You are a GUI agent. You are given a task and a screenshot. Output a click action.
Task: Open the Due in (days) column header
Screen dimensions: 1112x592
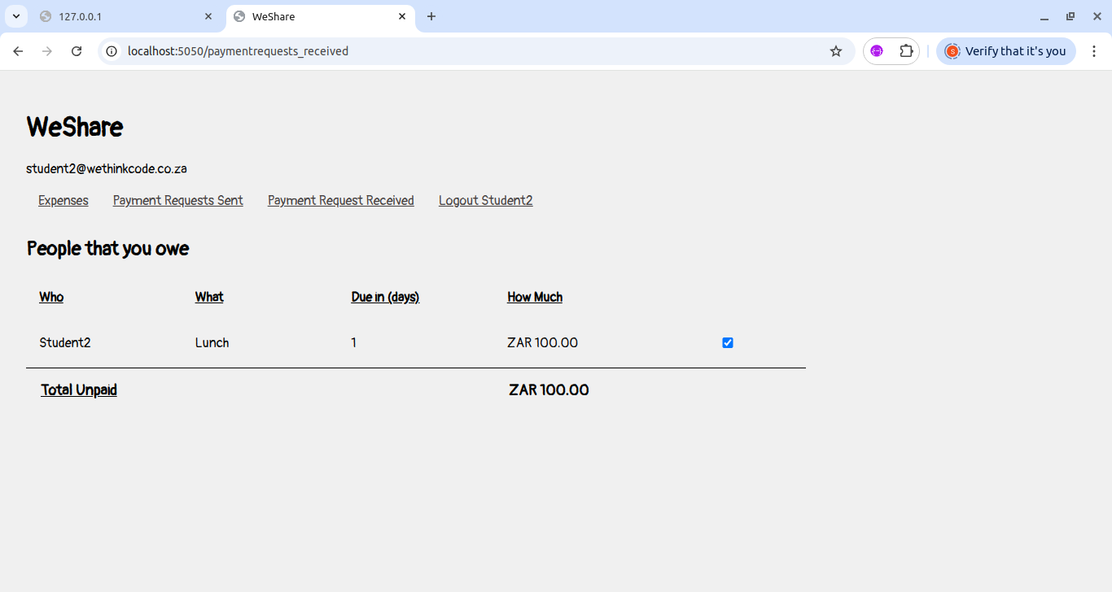tap(384, 297)
